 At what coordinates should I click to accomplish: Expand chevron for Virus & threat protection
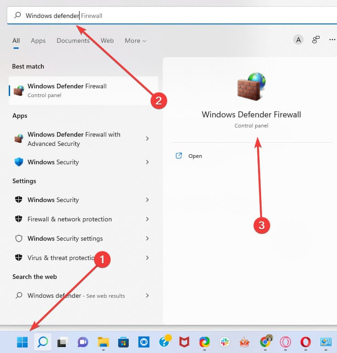[x=148, y=258]
